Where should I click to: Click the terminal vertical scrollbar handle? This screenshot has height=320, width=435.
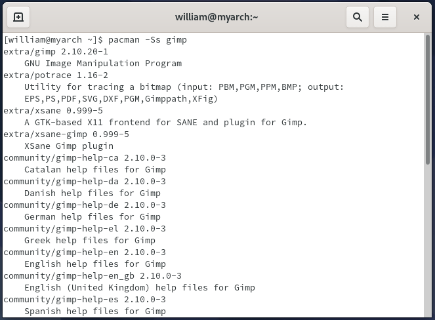428,100
